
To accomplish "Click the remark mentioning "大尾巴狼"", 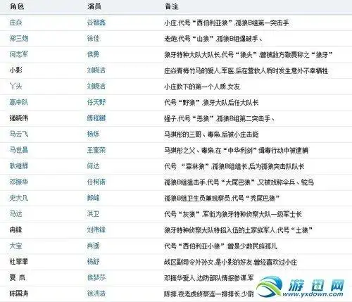I will (239, 182).
